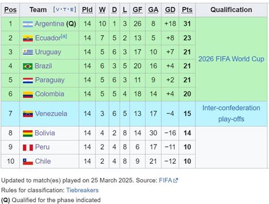Click the Pld column header abbreviation

coord(87,10)
